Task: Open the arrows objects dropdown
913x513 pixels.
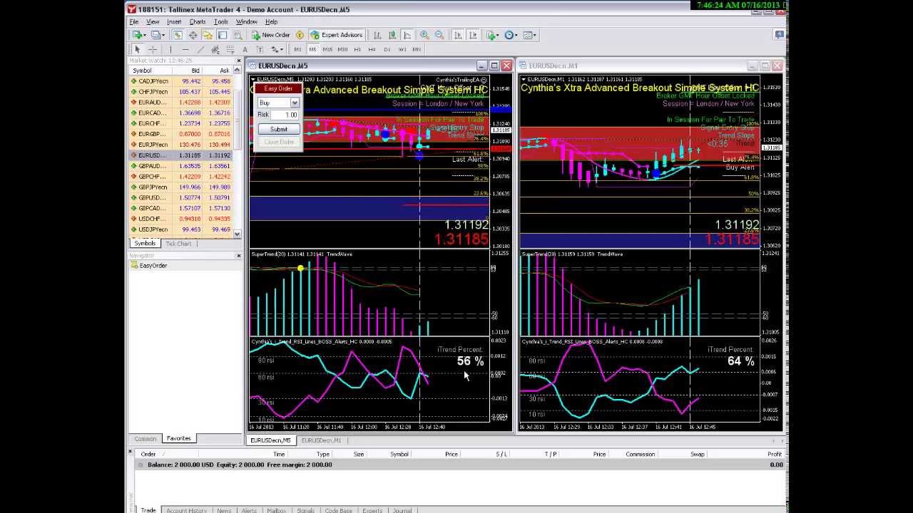Action: click(x=277, y=49)
